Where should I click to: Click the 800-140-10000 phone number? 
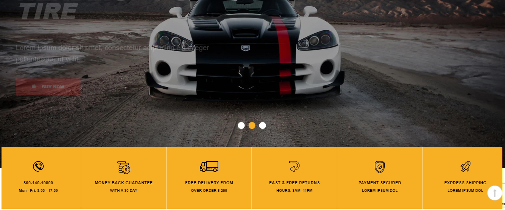click(x=38, y=183)
